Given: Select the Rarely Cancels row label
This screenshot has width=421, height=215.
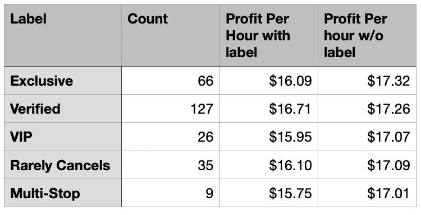Looking at the screenshot, I should point(63,165).
